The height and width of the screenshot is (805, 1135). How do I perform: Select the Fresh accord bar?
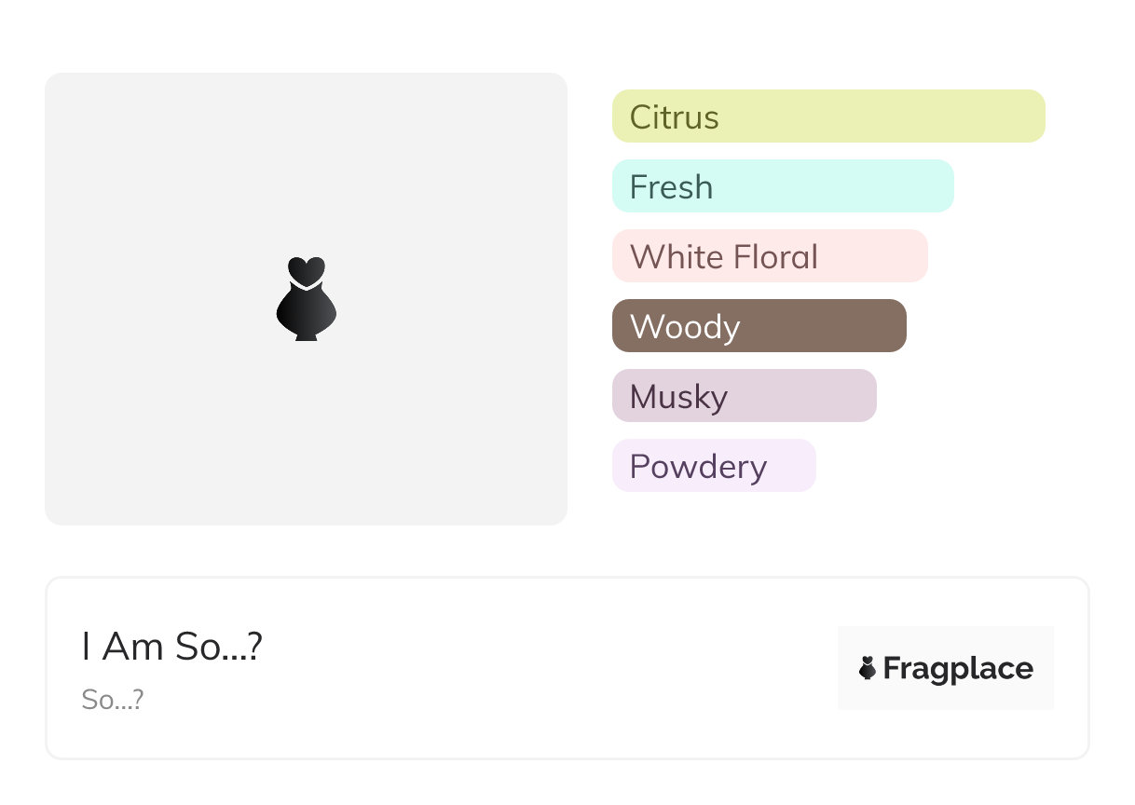(839, 186)
